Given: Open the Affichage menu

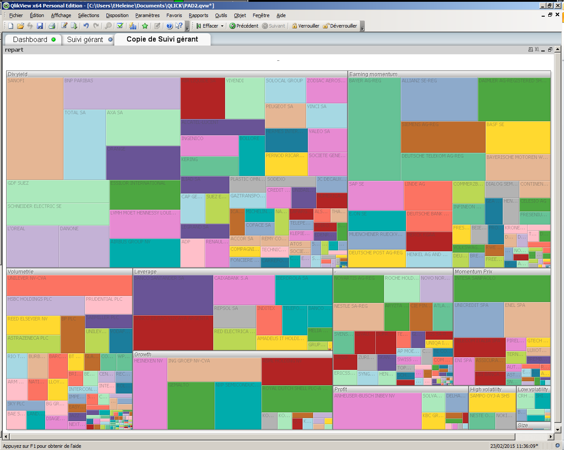Looking at the screenshot, I should (x=61, y=15).
